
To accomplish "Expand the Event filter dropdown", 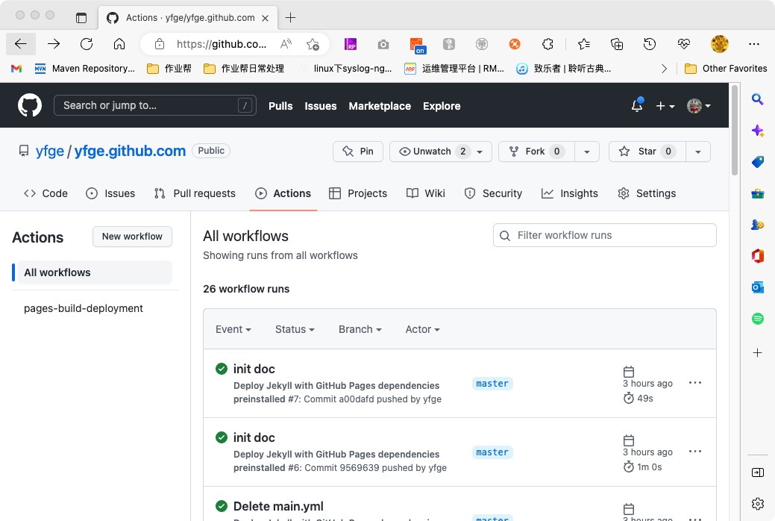I will [x=233, y=329].
